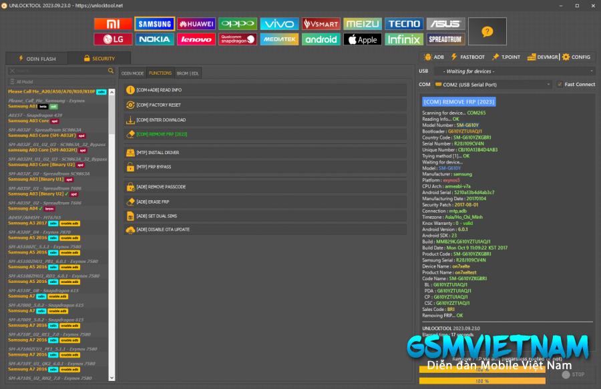Screen dimensions: 601x389
Task: Open the ADB tools
Action: [434, 57]
